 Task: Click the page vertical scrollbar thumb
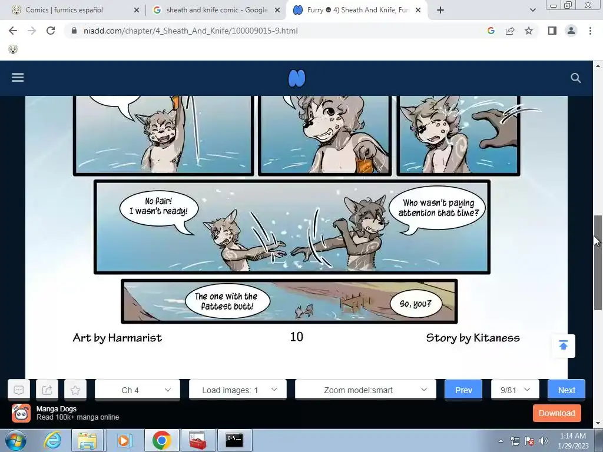click(598, 262)
